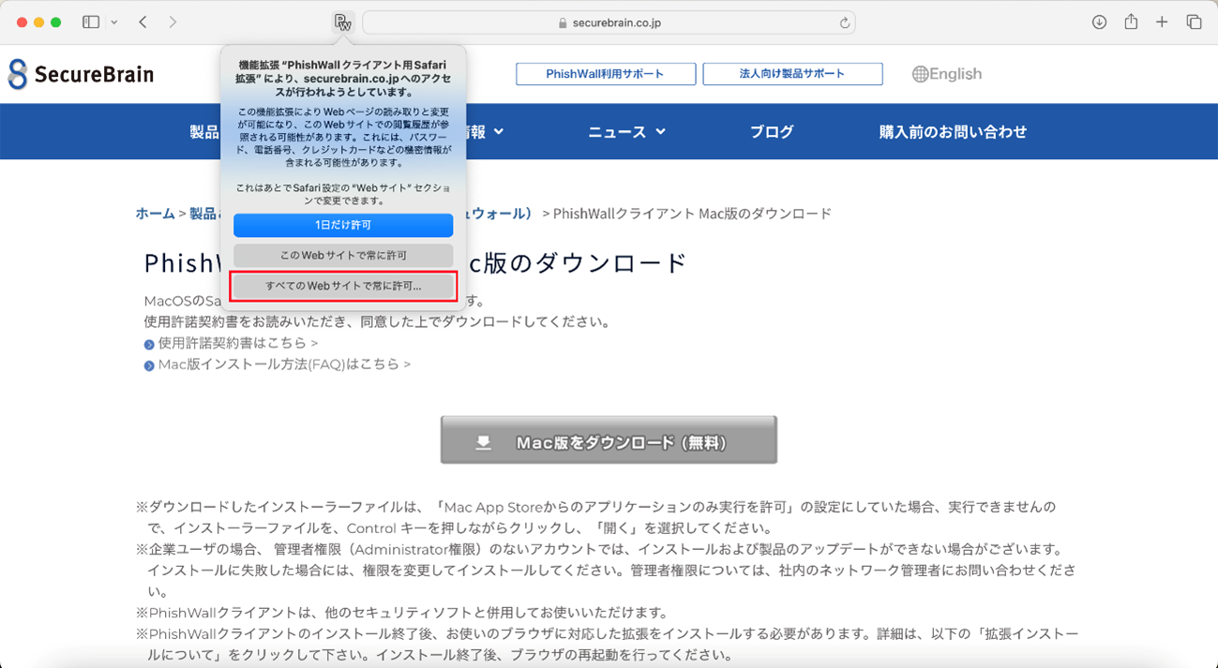The width and height of the screenshot is (1218, 668).
Task: Open Mac版インストール方法(FAQ)はこちら link
Action: click(284, 364)
